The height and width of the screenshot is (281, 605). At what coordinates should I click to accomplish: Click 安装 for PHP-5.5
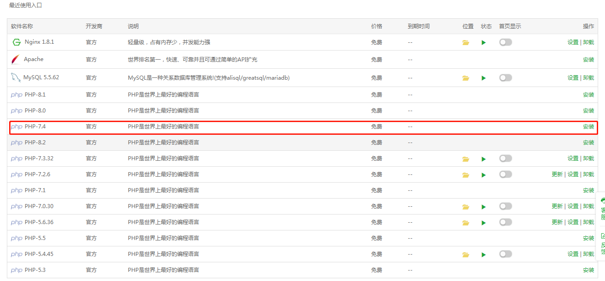(x=589, y=238)
